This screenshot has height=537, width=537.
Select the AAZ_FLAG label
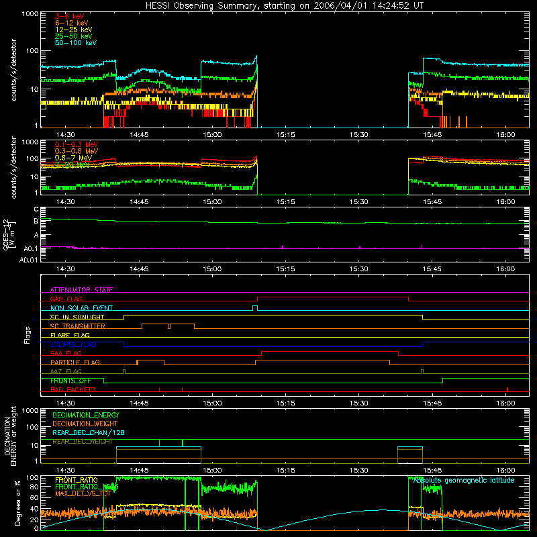coord(66,371)
